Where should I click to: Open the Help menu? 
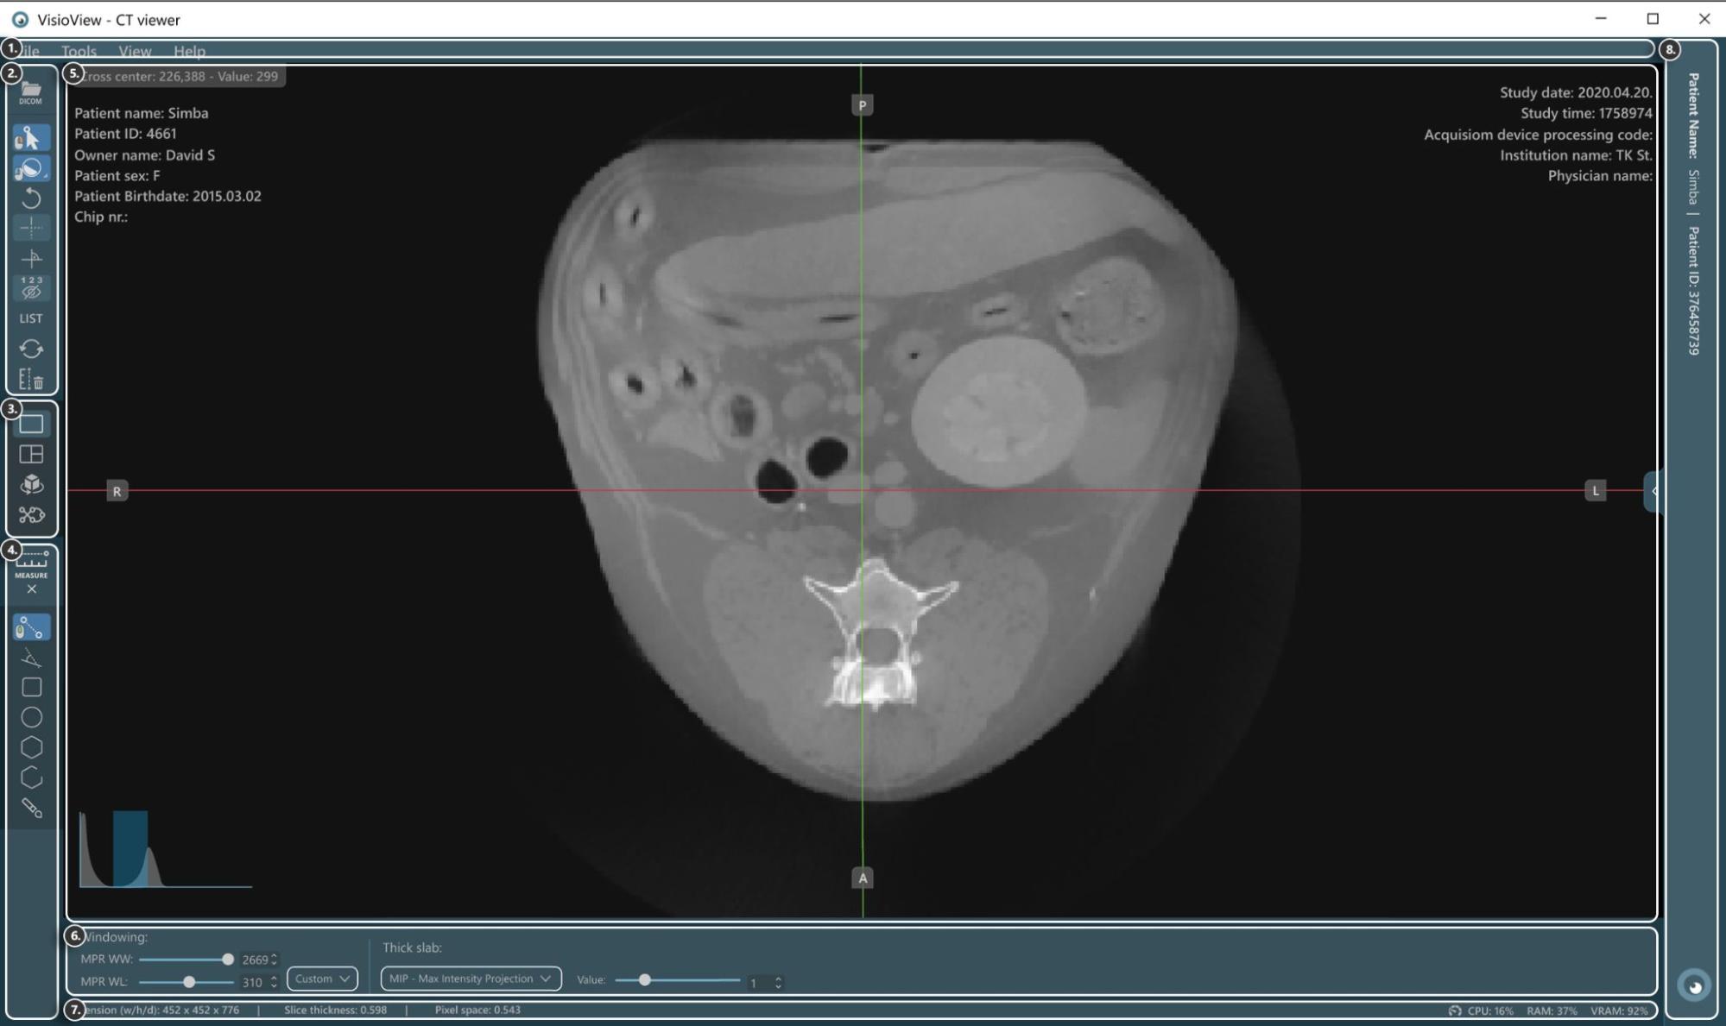click(x=189, y=51)
